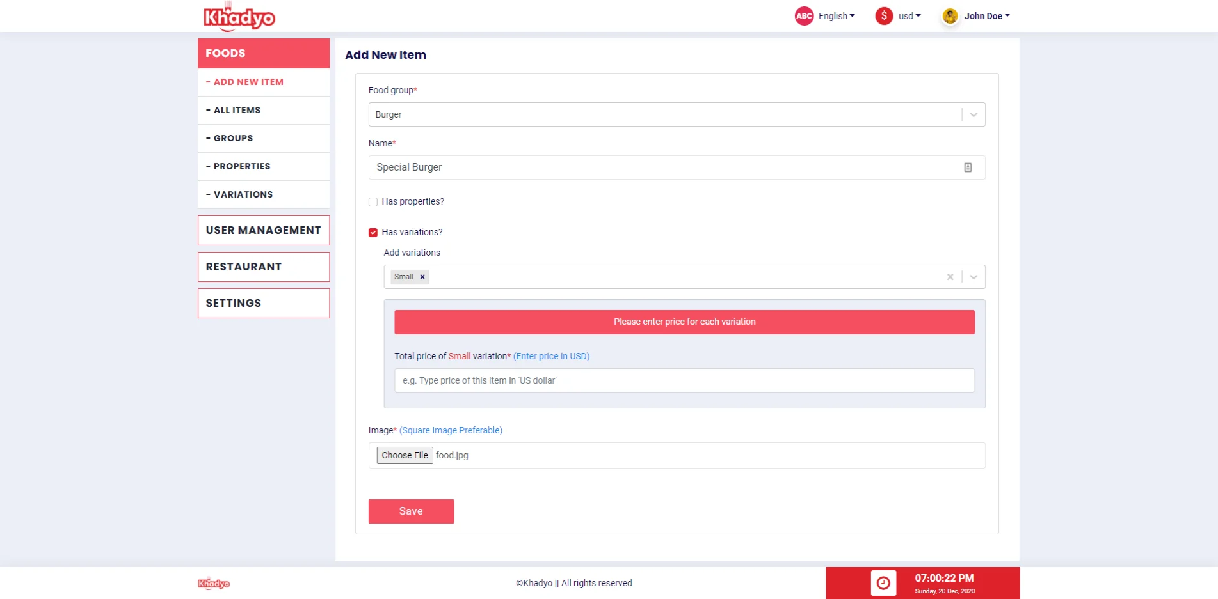Click the Save button

click(411, 511)
